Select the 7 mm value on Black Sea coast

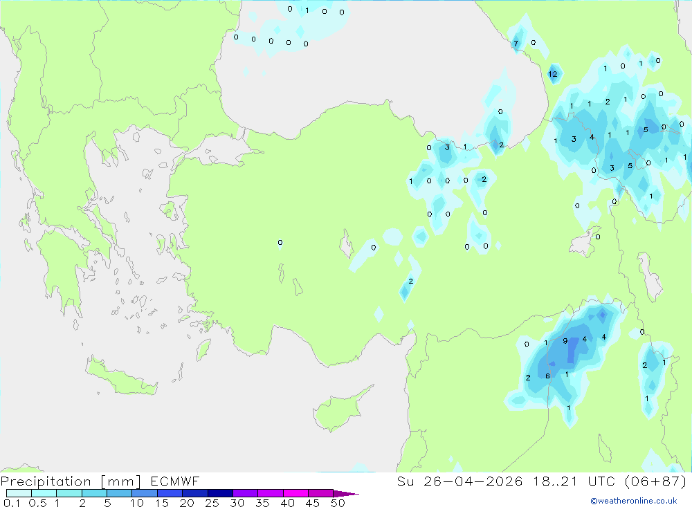click(516, 44)
